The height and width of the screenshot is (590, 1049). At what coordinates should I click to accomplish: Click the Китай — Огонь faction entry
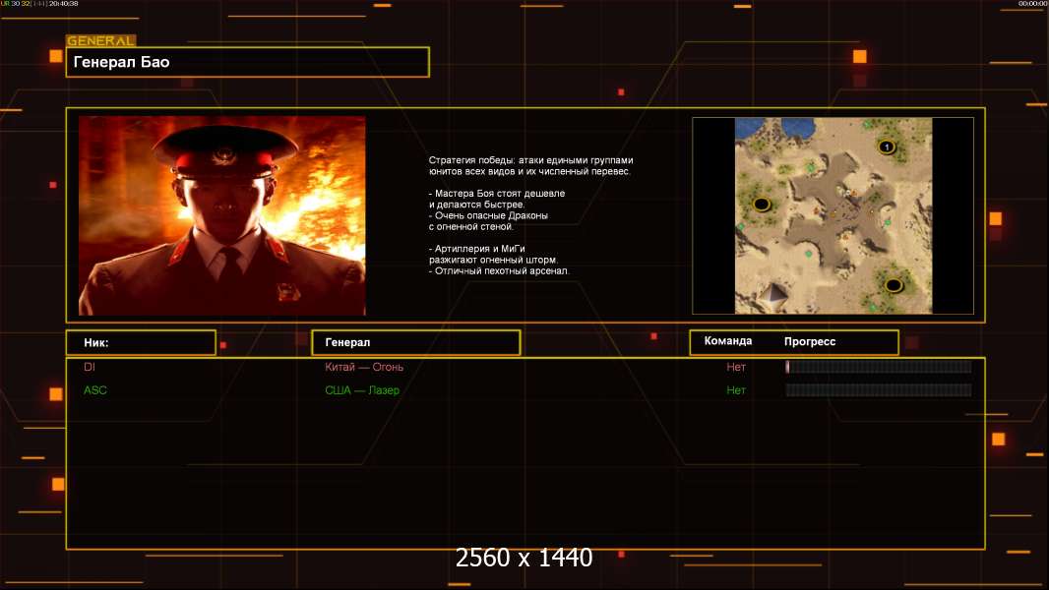[364, 367]
